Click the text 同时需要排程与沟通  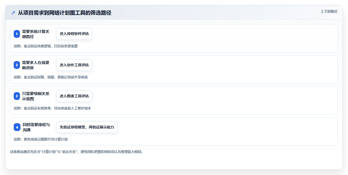[x=36, y=127]
